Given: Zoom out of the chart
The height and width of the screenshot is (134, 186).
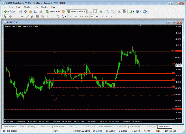Looking at the screenshot, I should 112,12.
